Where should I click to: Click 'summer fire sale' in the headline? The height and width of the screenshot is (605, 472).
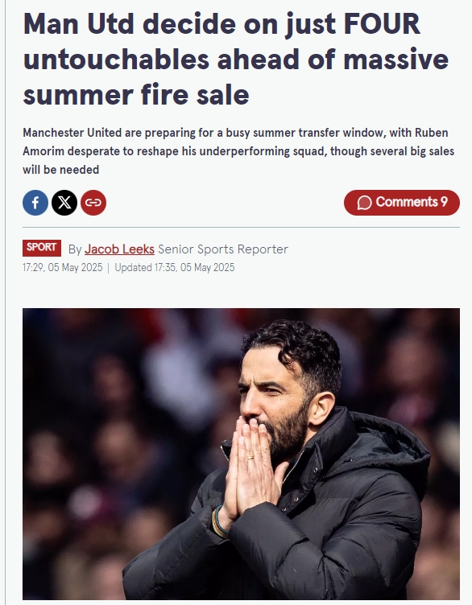pos(136,95)
